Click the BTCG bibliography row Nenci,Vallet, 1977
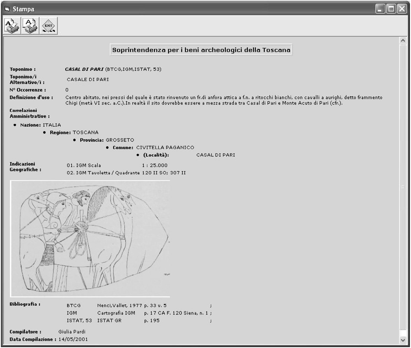This screenshot has width=411, height=348. [139, 306]
